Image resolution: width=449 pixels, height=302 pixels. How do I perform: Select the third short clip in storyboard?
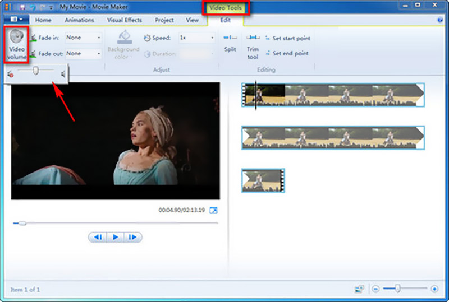click(263, 180)
